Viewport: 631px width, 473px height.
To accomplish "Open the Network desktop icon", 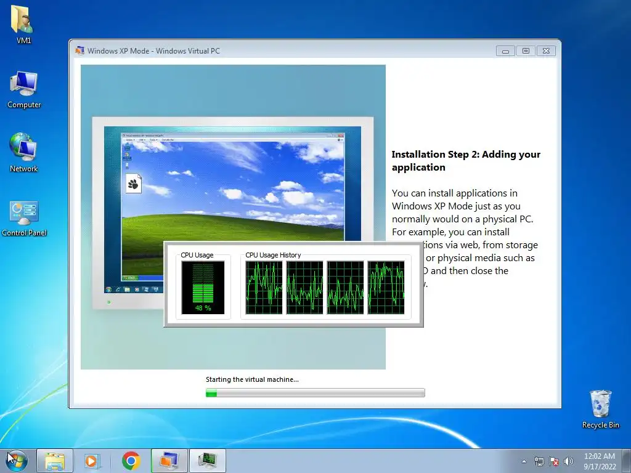I will pyautogui.click(x=24, y=153).
